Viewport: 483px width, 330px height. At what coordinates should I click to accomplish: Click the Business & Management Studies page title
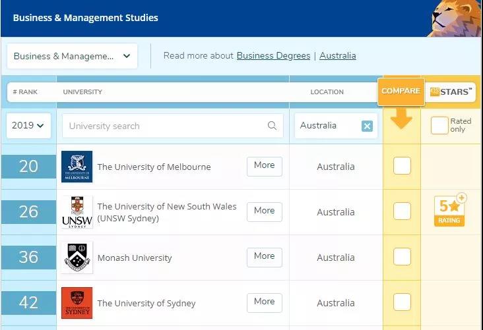click(x=85, y=18)
